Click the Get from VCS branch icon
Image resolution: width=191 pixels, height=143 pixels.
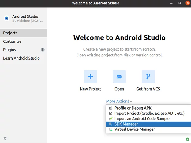[x=148, y=77]
